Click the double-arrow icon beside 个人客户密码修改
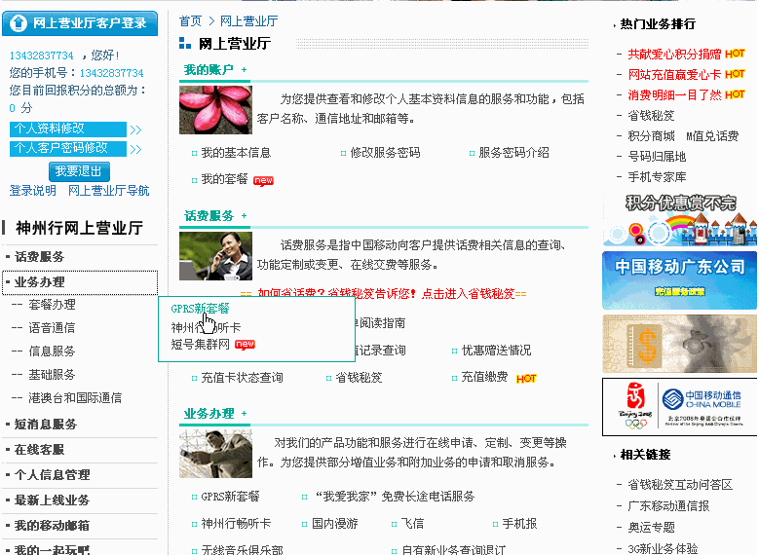The image size is (759, 555). click(x=135, y=149)
